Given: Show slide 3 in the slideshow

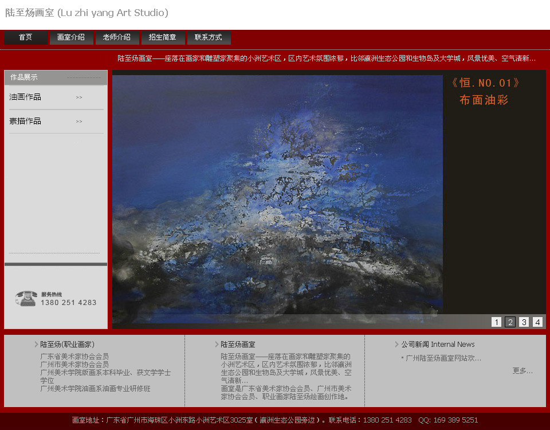Looking at the screenshot, I should 524,322.
